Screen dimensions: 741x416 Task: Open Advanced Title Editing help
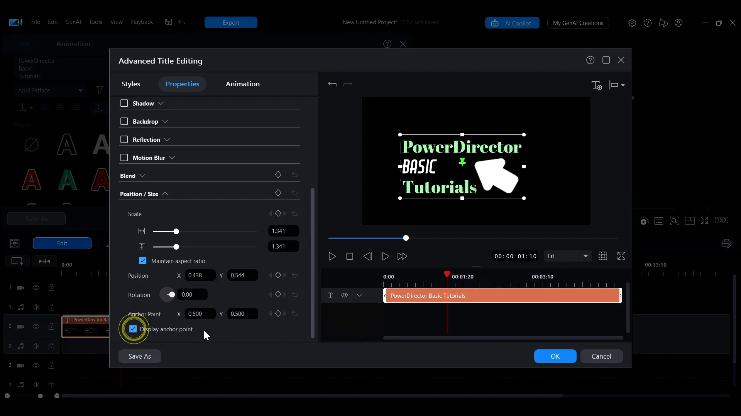coord(590,60)
